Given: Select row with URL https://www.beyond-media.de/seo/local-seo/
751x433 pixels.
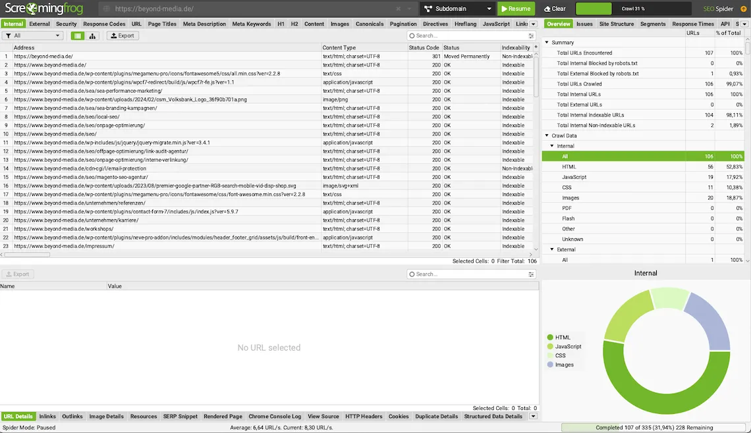Looking at the screenshot, I should coord(266,116).
